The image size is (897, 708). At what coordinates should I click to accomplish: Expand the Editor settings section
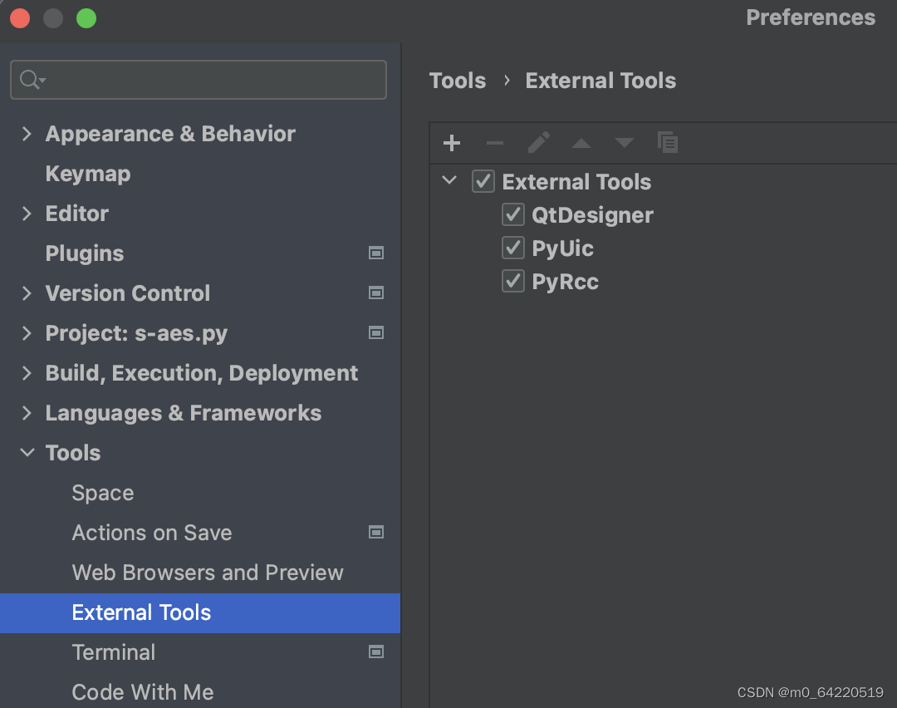point(27,214)
